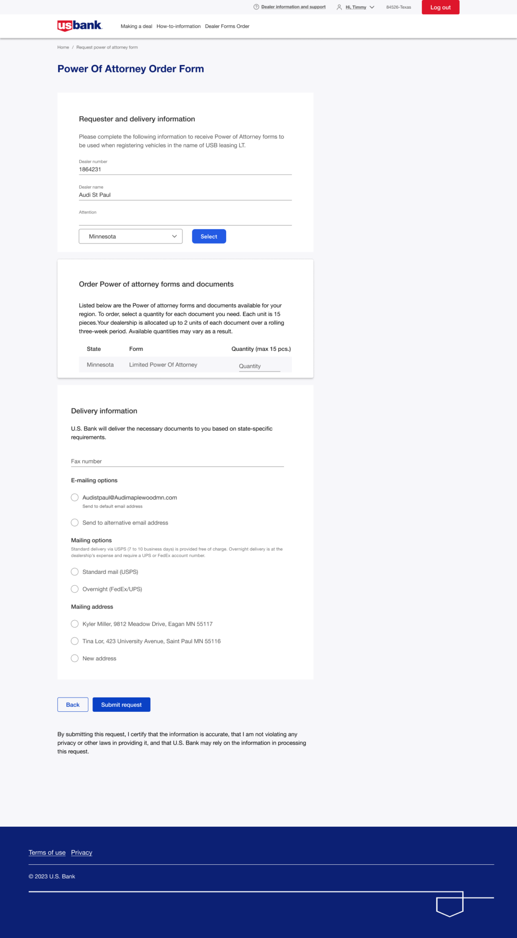Open Dealer Forms Order menu
Screen dimensions: 517x938
(x=227, y=26)
